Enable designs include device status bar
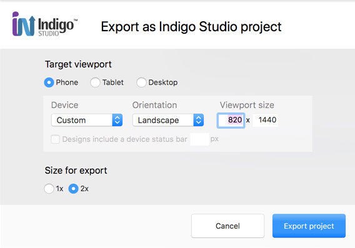The height and width of the screenshot is (248, 355). [56, 139]
